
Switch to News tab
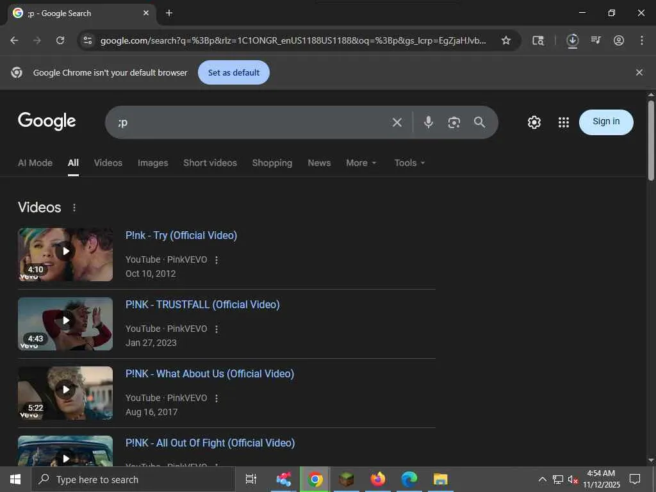(319, 163)
